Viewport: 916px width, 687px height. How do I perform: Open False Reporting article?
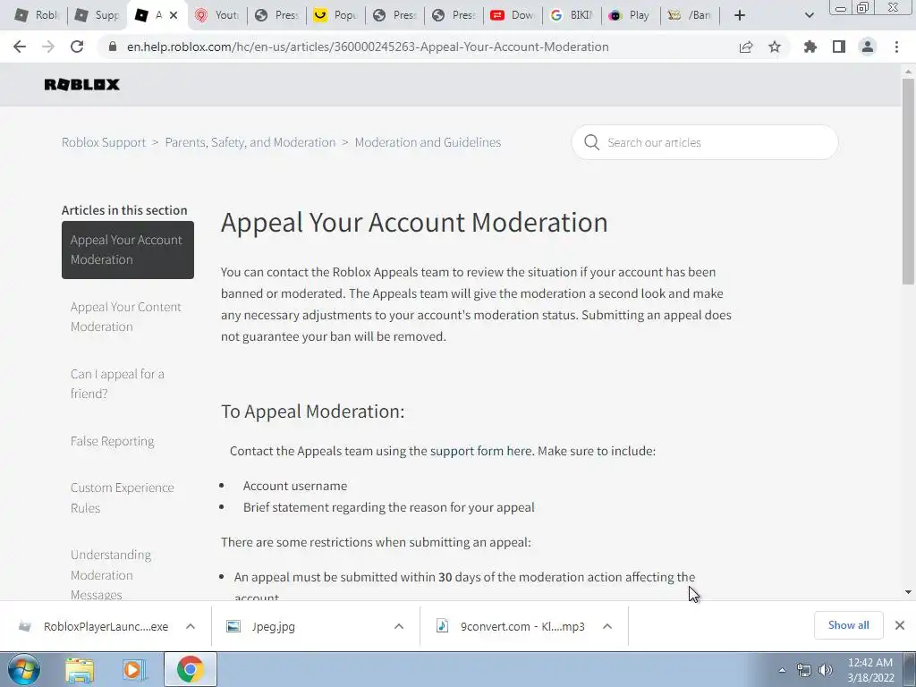[x=112, y=441]
